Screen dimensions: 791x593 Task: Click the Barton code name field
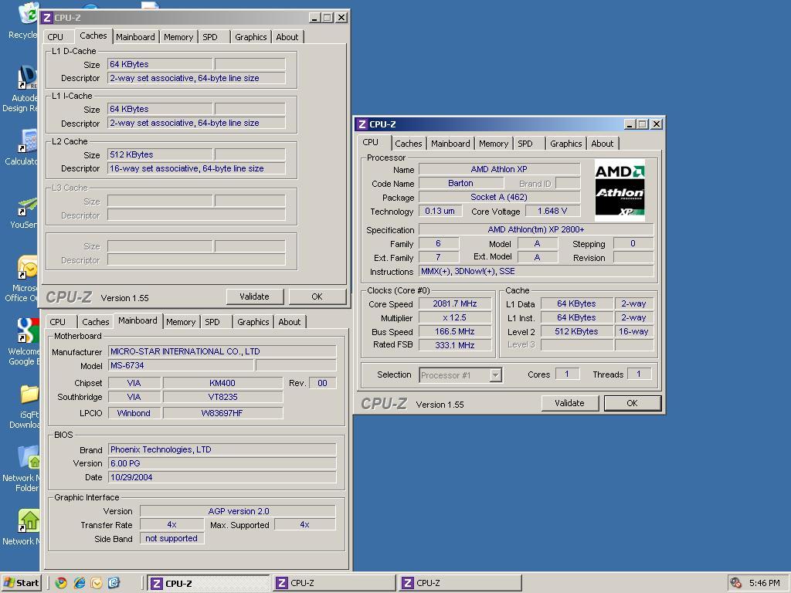460,183
